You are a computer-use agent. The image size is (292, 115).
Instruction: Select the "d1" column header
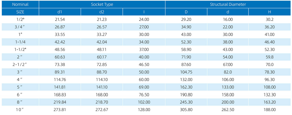(60, 12)
